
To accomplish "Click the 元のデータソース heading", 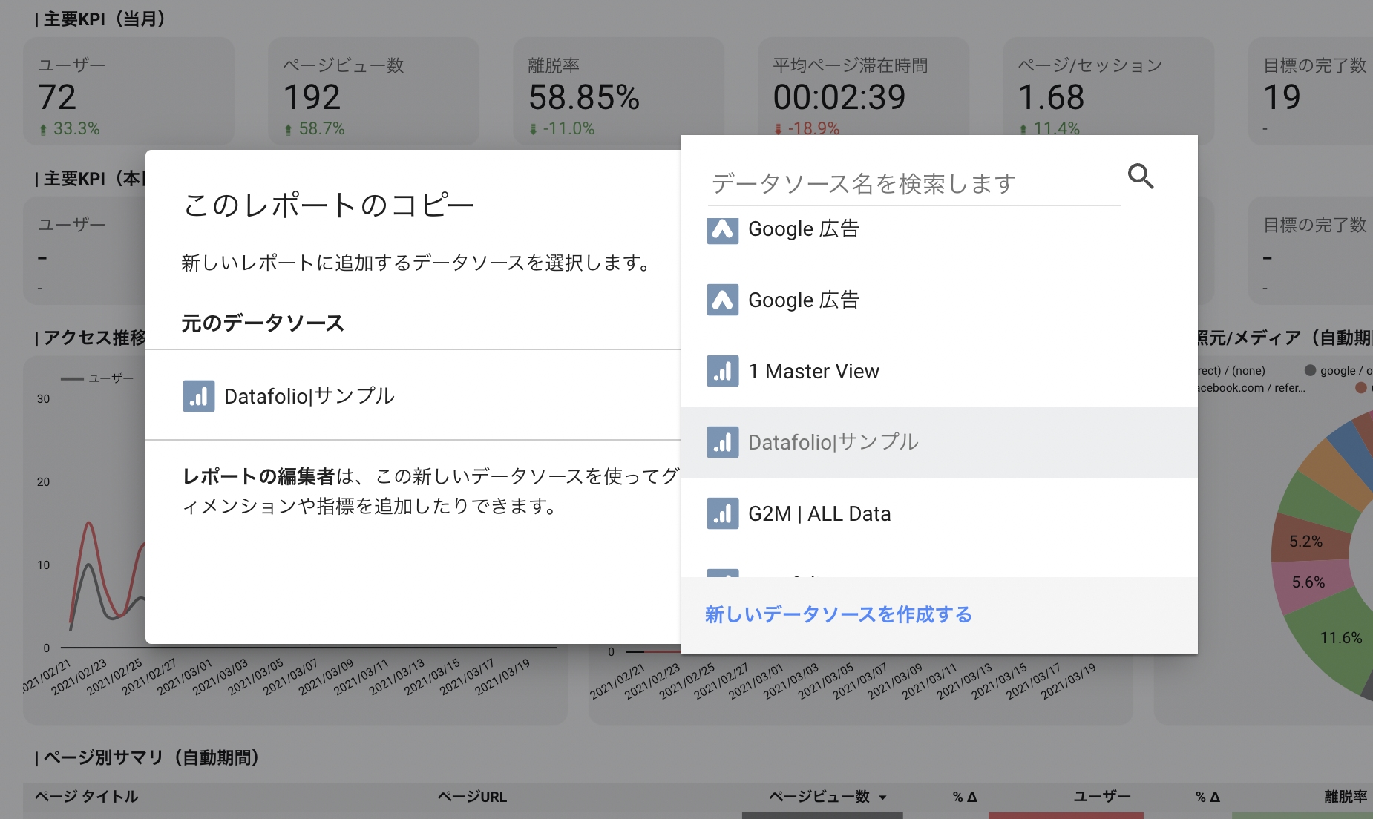I will coord(263,323).
